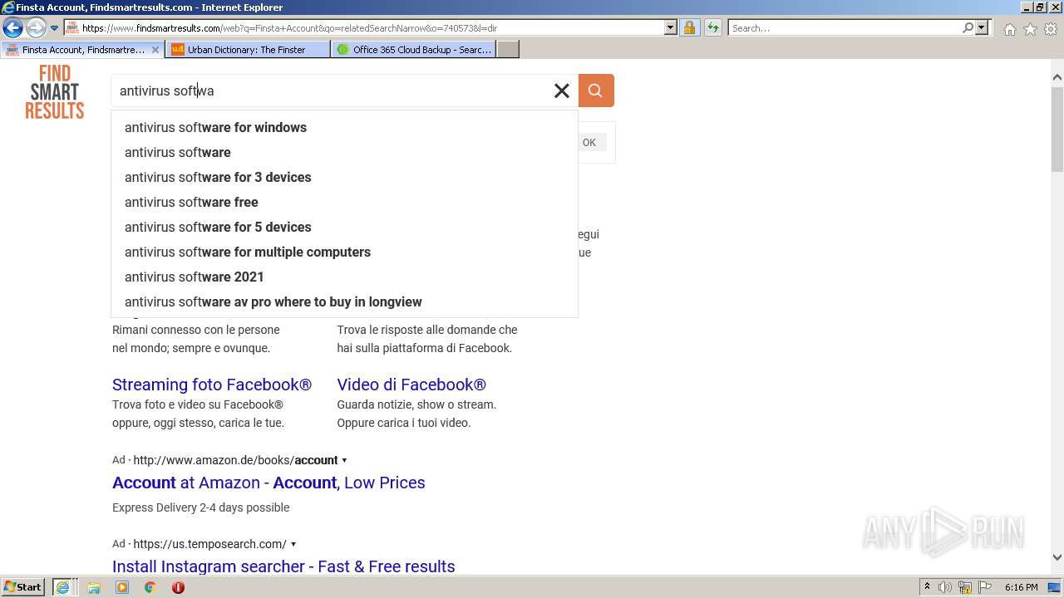The width and height of the screenshot is (1064, 598).
Task: Click the 'Express Delivery 2-4 days possible' text
Action: tap(201, 507)
